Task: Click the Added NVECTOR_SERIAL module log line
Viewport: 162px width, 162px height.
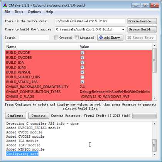Action: click(x=33, y=128)
